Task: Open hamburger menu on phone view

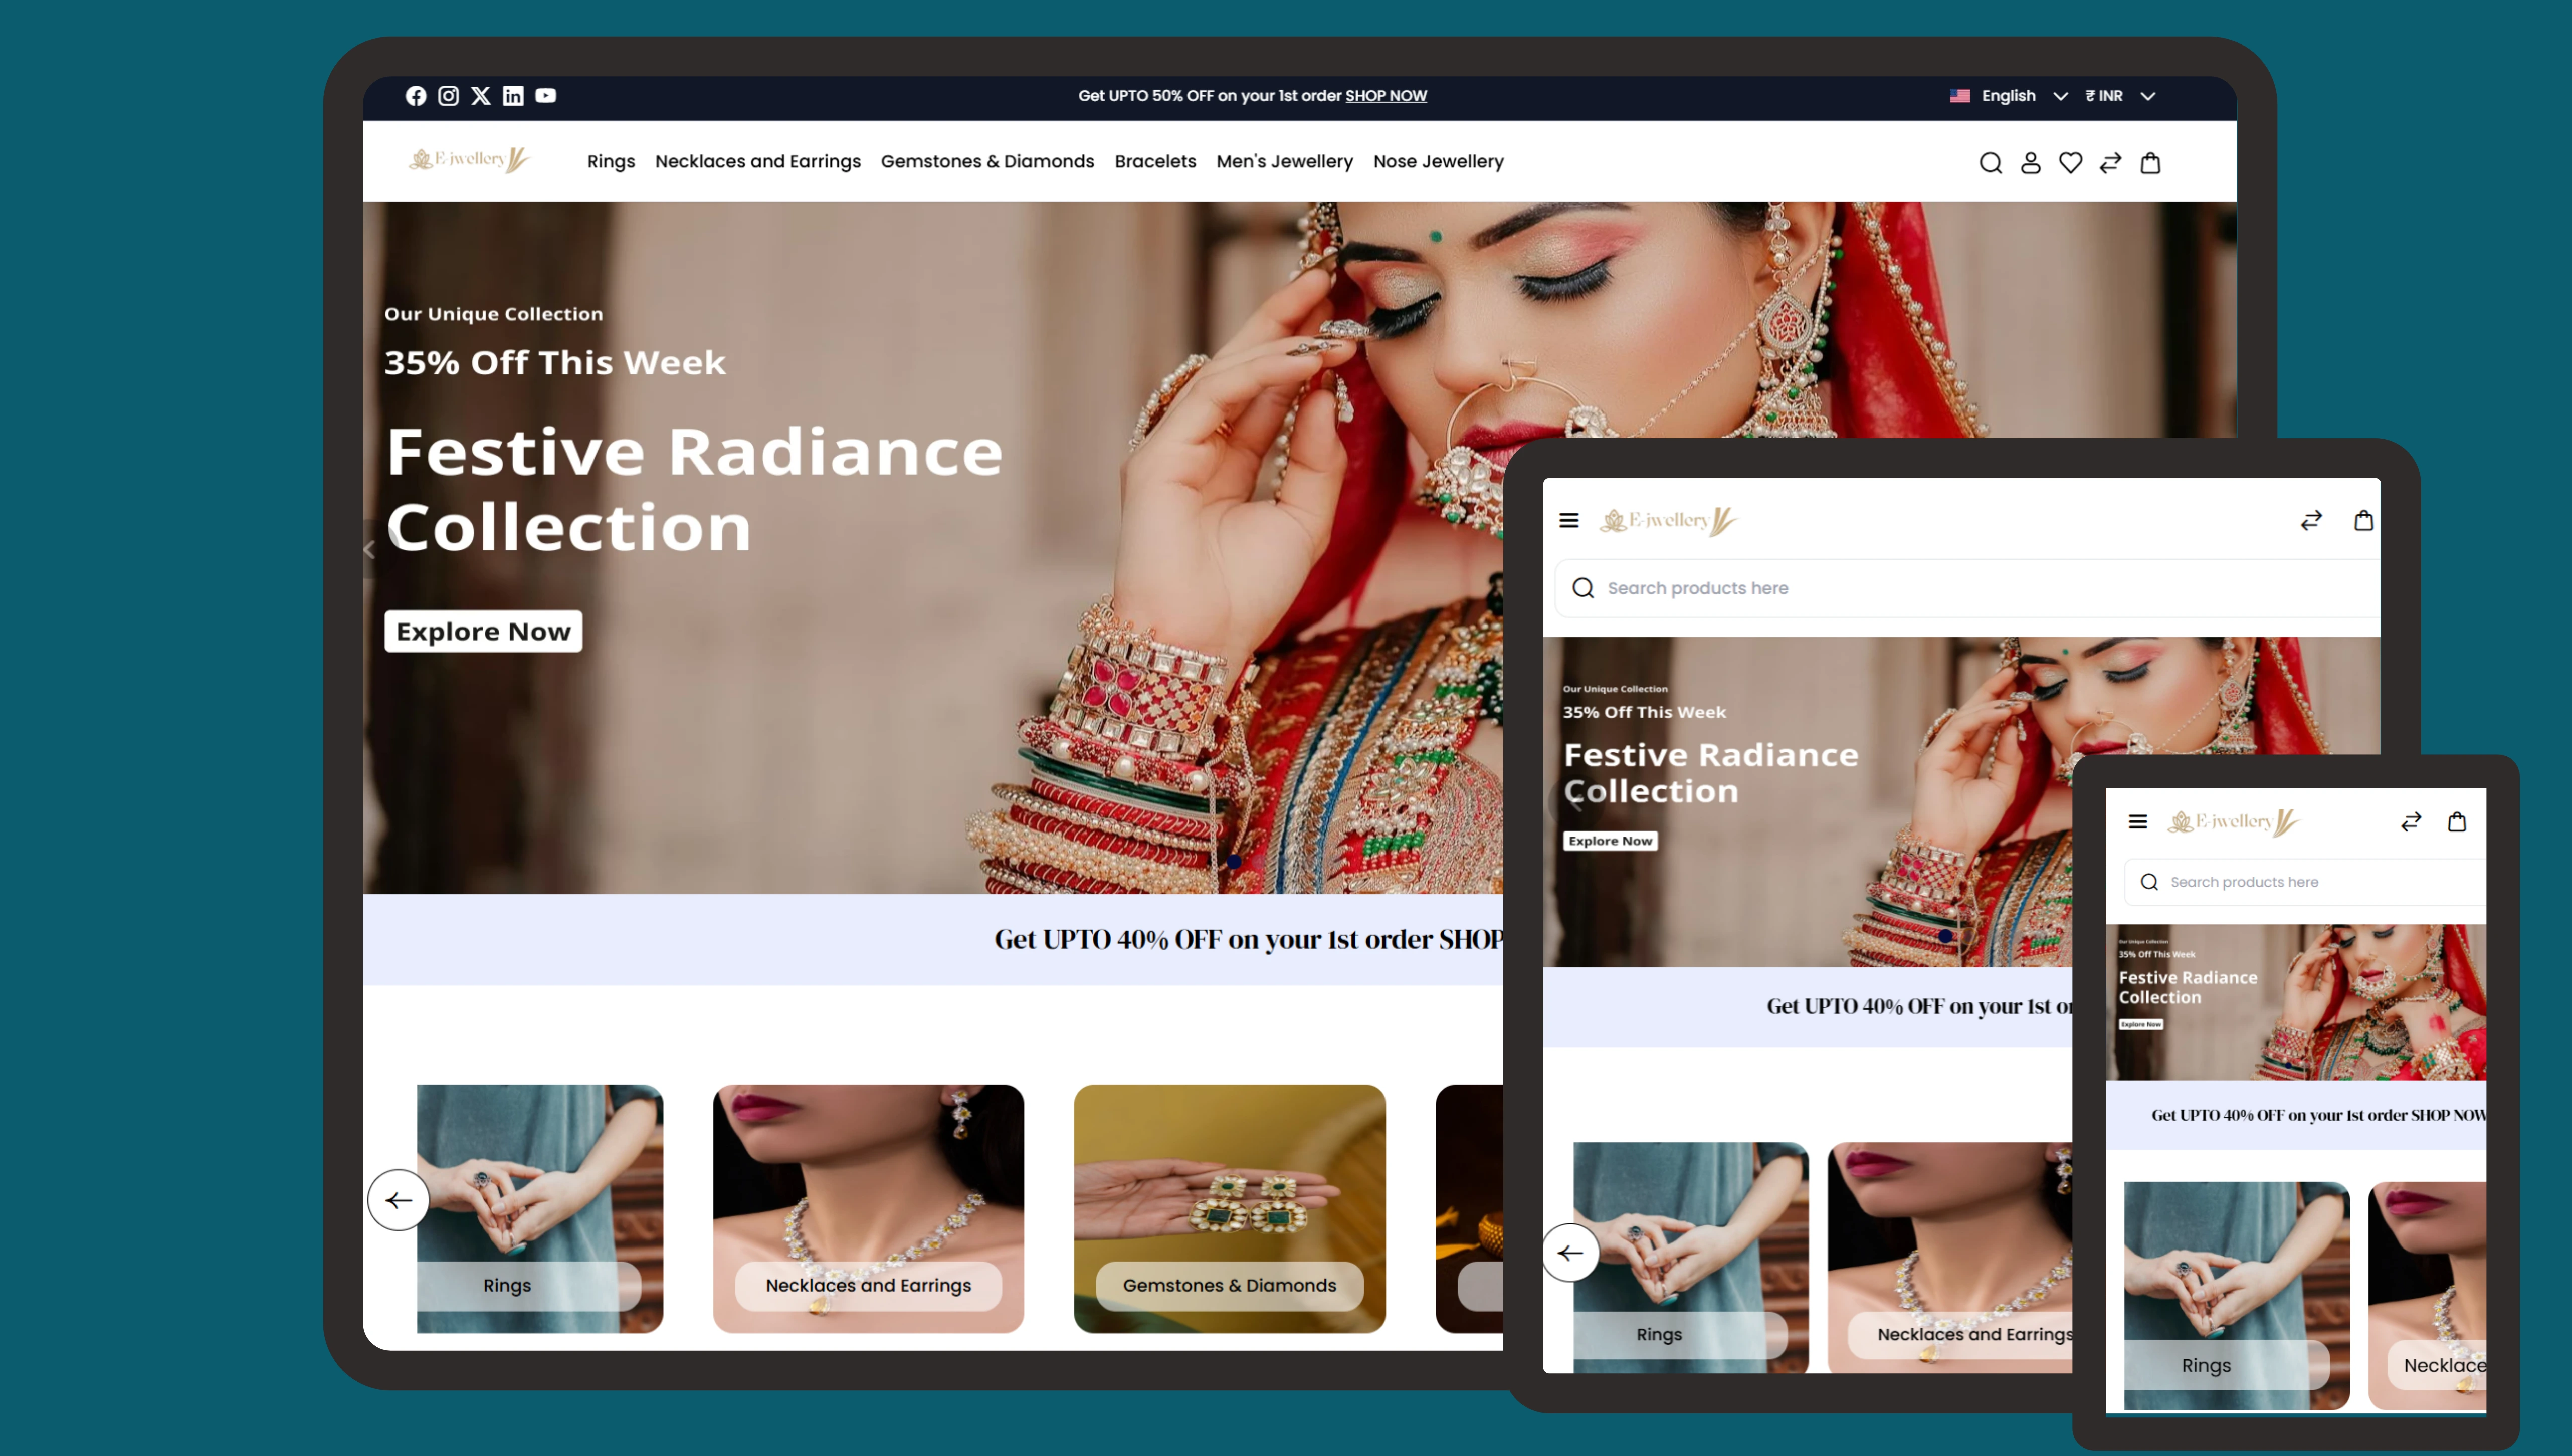Action: (2138, 821)
